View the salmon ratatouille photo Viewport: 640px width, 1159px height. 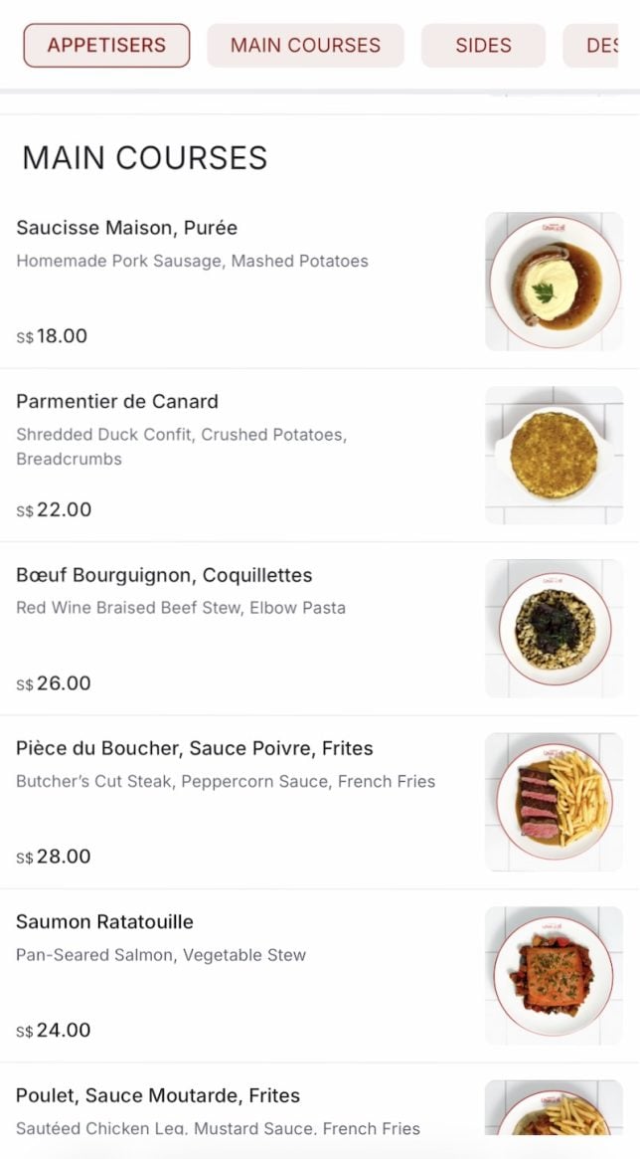554,974
